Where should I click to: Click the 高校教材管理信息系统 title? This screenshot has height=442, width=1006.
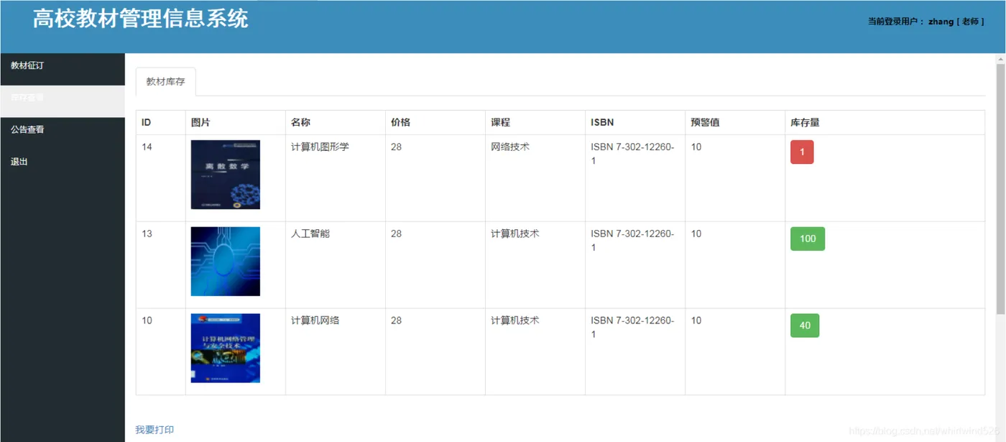pyautogui.click(x=141, y=19)
